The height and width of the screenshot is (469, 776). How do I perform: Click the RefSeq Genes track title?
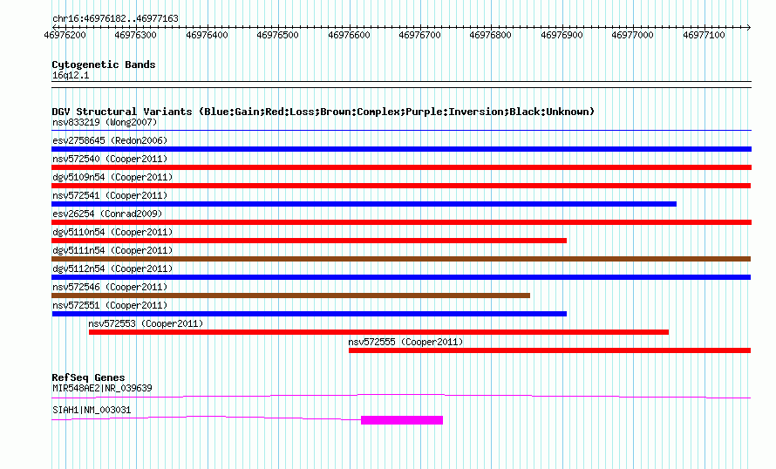point(88,377)
